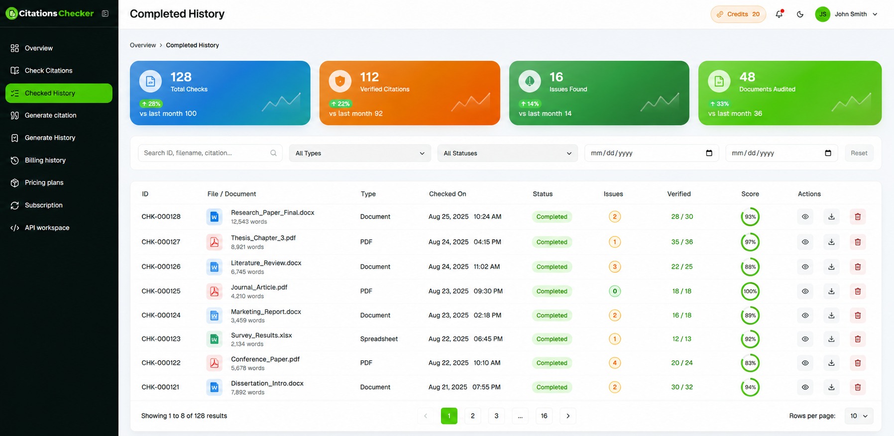Go to Overview in sidebar
This screenshot has height=436, width=894.
(x=59, y=48)
